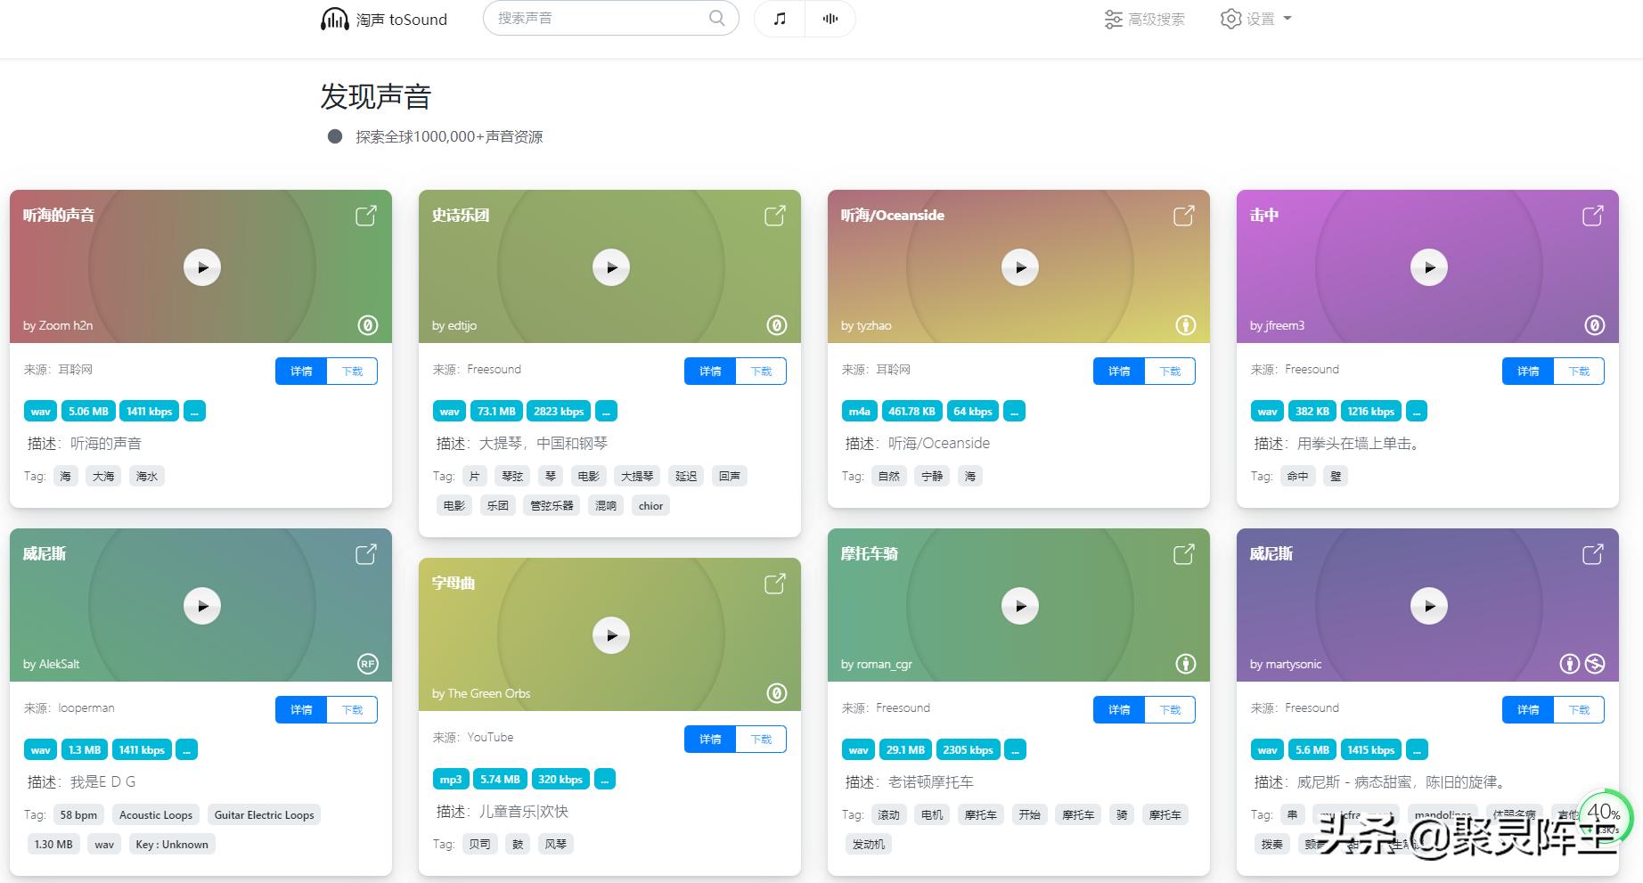Open the external link icon on 击中 card

coord(1591,216)
